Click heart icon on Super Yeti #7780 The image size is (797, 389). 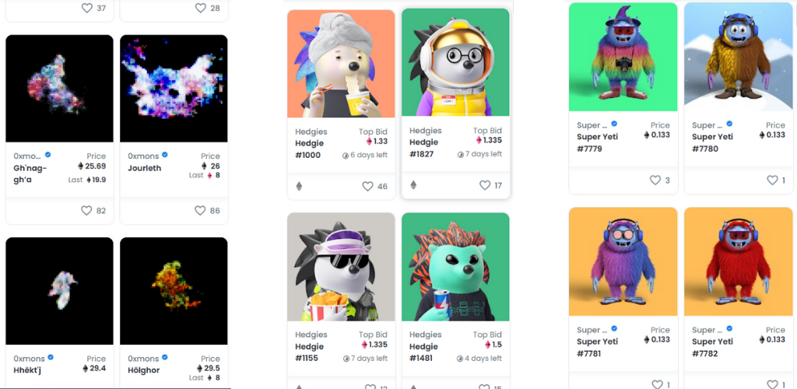coord(772,180)
